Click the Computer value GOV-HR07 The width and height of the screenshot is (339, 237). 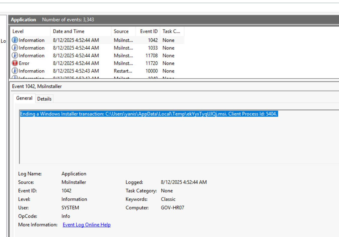(173, 208)
